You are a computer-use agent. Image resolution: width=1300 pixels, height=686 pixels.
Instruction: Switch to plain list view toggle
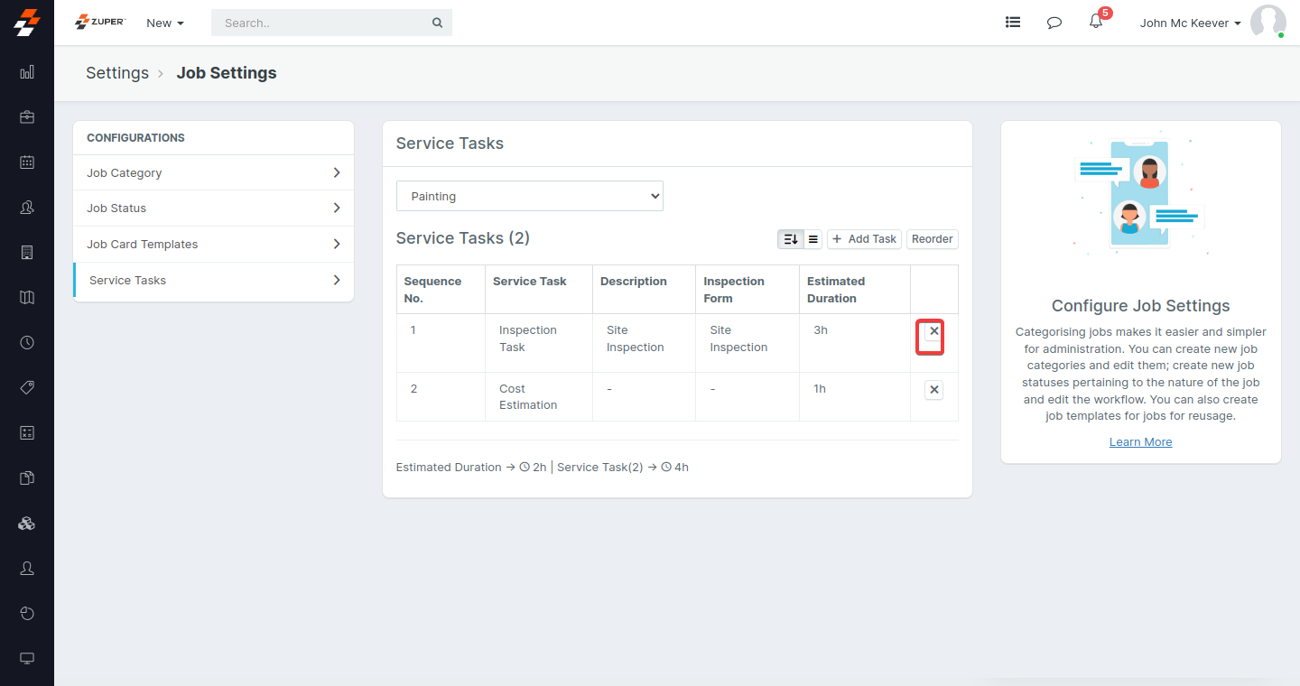(x=813, y=239)
